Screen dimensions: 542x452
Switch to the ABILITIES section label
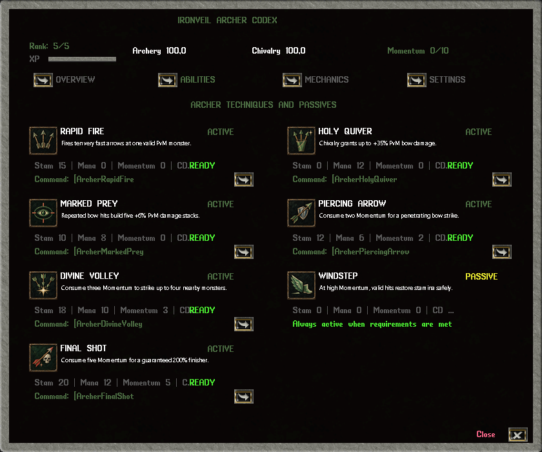tap(197, 79)
